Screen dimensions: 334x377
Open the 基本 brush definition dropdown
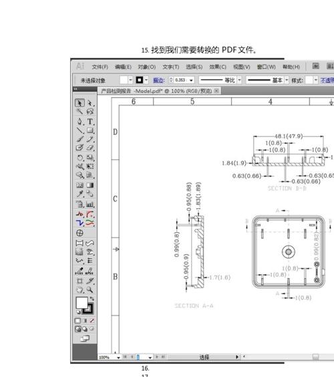287,80
